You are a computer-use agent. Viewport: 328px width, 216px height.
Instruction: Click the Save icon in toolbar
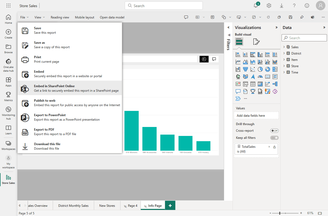tap(290, 17)
